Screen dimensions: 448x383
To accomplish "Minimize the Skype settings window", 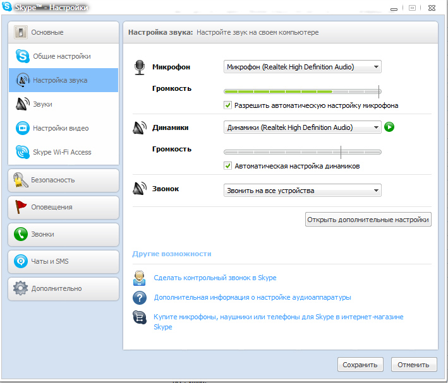I will point(394,9).
